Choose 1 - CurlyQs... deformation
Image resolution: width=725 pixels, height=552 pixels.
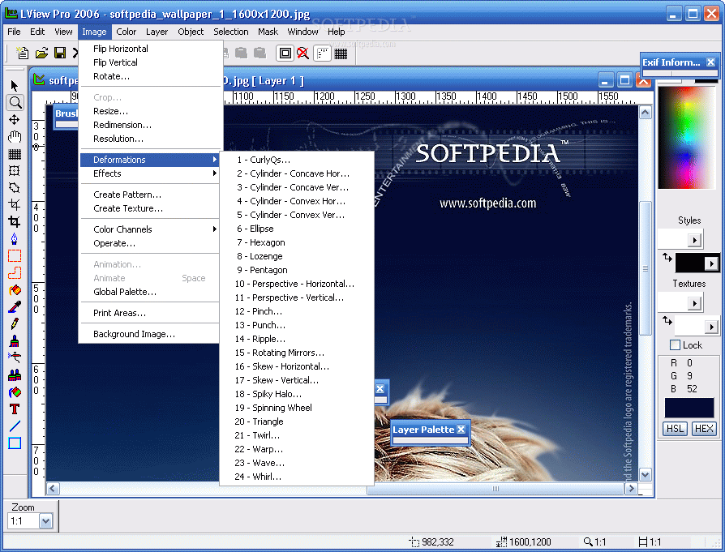coord(296,160)
